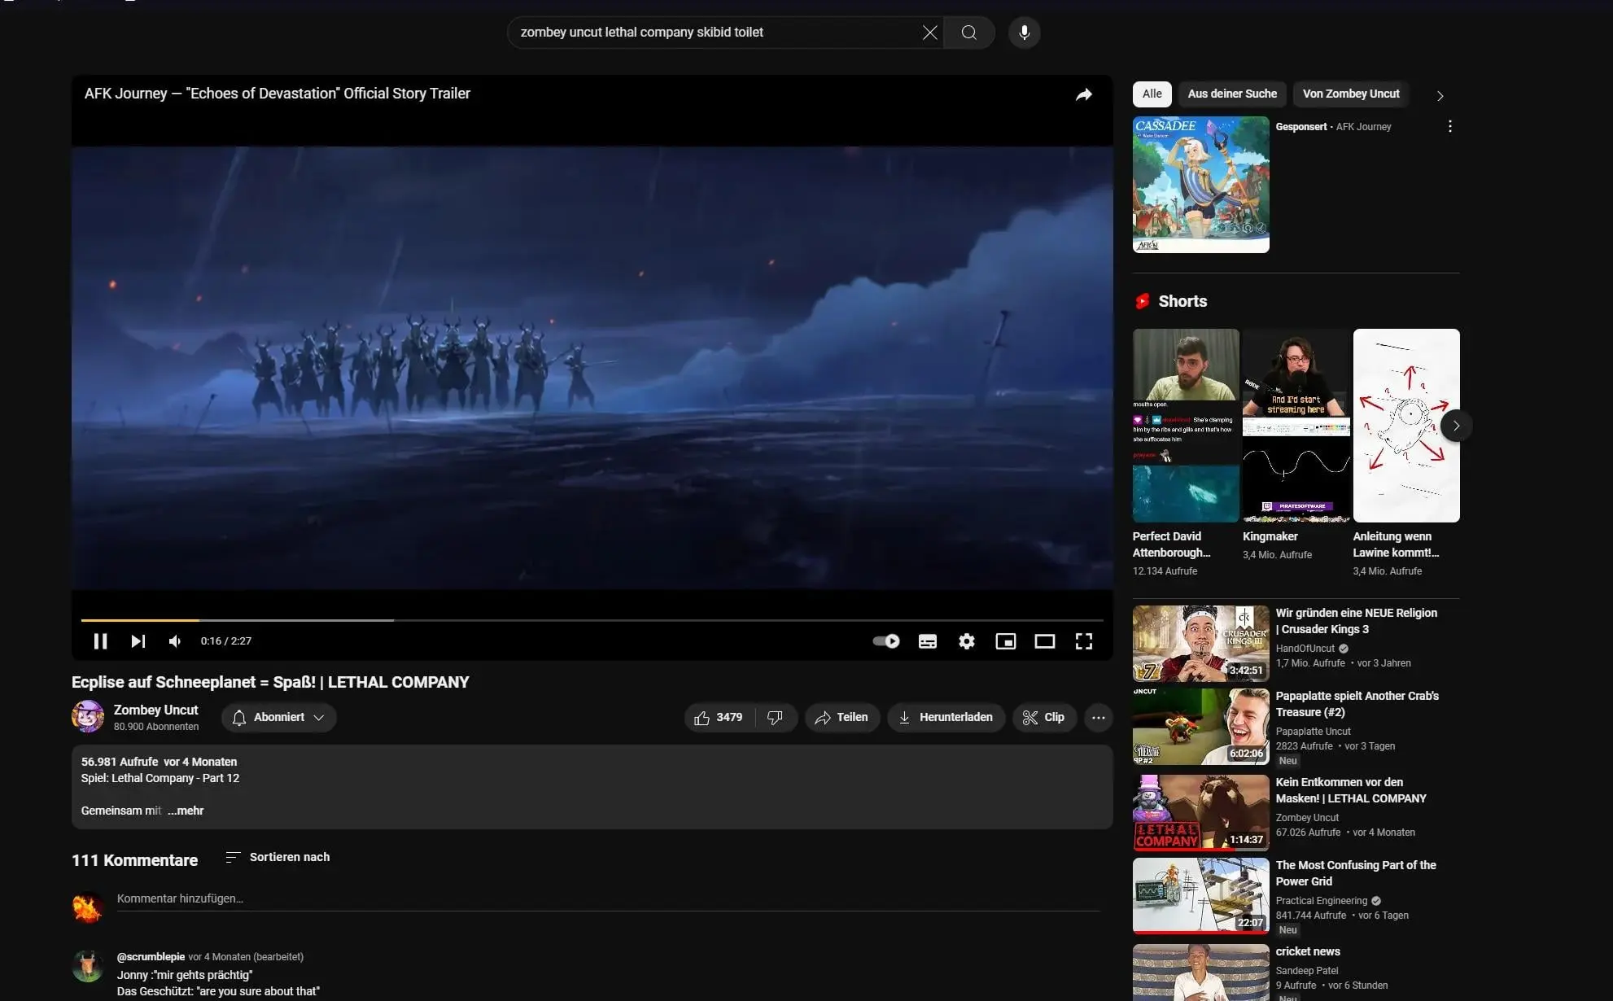1613x1001 pixels.
Task: Pause the video playback
Action: coord(100,641)
